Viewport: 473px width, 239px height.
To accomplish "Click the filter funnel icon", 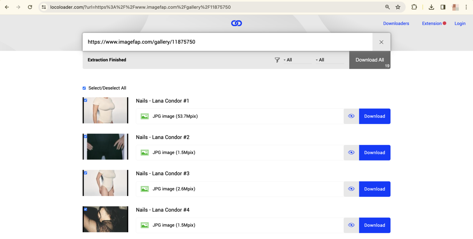I will pos(277,60).
